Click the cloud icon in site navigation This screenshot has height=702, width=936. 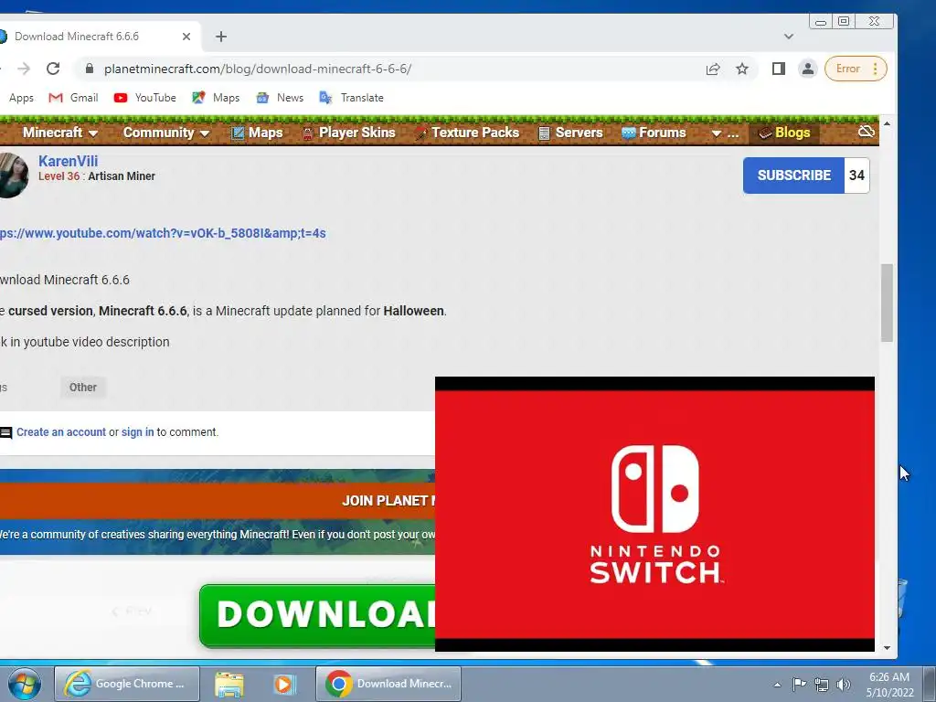[867, 132]
